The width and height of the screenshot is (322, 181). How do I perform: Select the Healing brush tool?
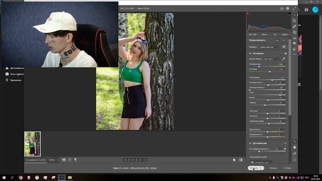tap(294, 27)
